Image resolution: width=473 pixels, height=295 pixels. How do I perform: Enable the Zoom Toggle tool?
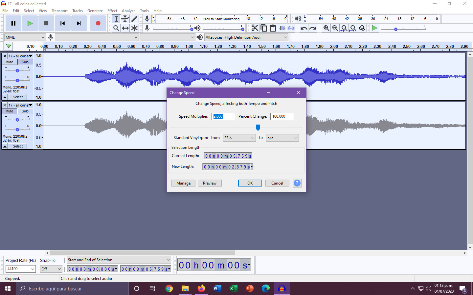pos(362,28)
